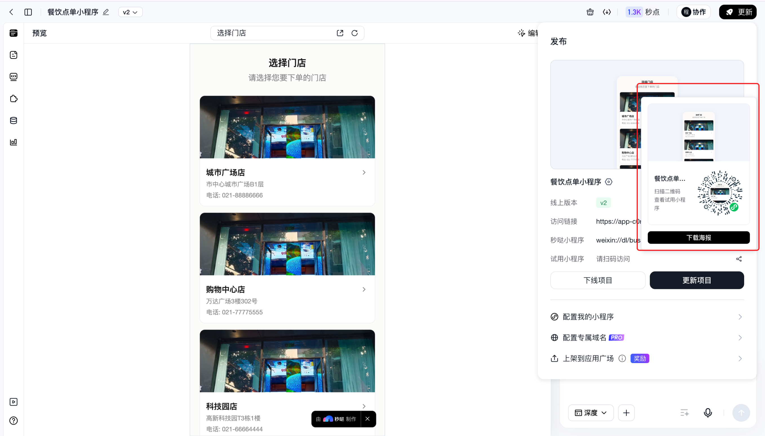Click the share icon beside 请扫码访问
765x436 pixels.
pos(739,259)
